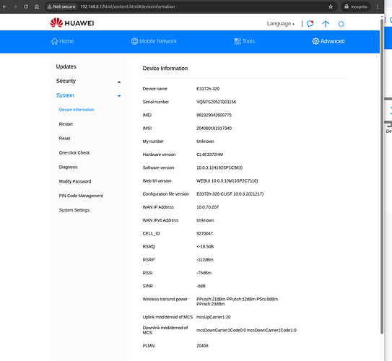The image size is (392, 361).
Task: Open Updates in the sidebar
Action: point(66,66)
